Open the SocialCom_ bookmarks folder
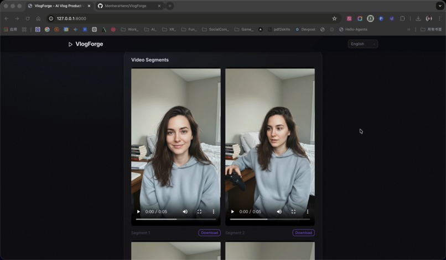This screenshot has height=260, width=446. point(215,29)
